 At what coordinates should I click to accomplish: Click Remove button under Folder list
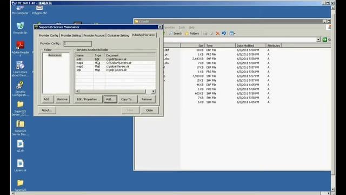62,99
